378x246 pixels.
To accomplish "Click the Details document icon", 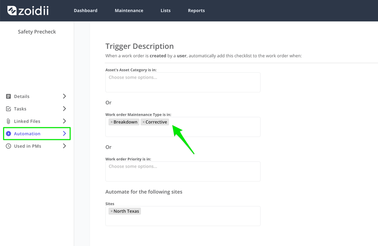I will click(x=8, y=97).
